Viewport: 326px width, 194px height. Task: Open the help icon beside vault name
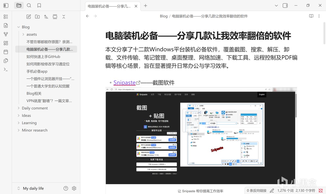point(66,188)
